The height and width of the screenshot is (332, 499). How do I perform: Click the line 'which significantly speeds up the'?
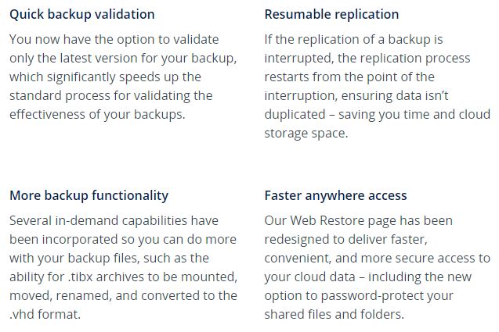[x=105, y=77]
